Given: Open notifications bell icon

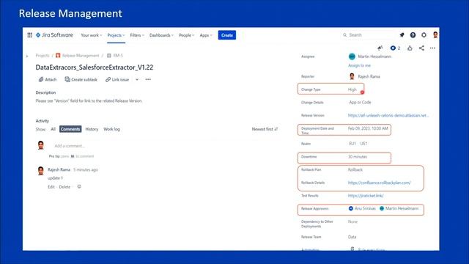Looking at the screenshot, I should click(402, 35).
